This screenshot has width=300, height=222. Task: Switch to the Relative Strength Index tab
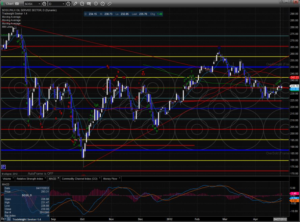coord(30,178)
